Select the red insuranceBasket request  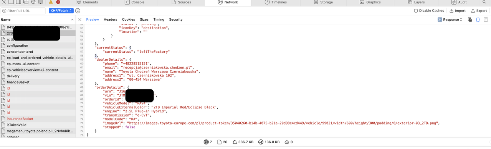click(x=37, y=119)
